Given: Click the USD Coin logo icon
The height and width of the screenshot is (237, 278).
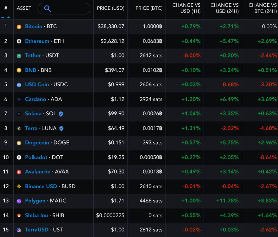Looking at the screenshot, I should (19, 85).
